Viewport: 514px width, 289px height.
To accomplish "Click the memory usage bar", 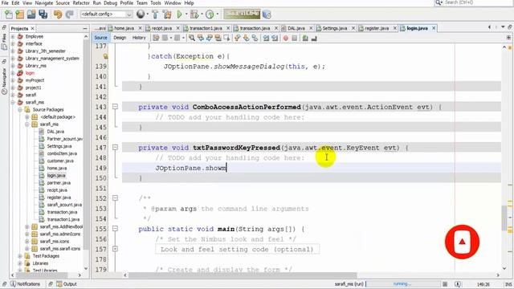I will (x=243, y=14).
